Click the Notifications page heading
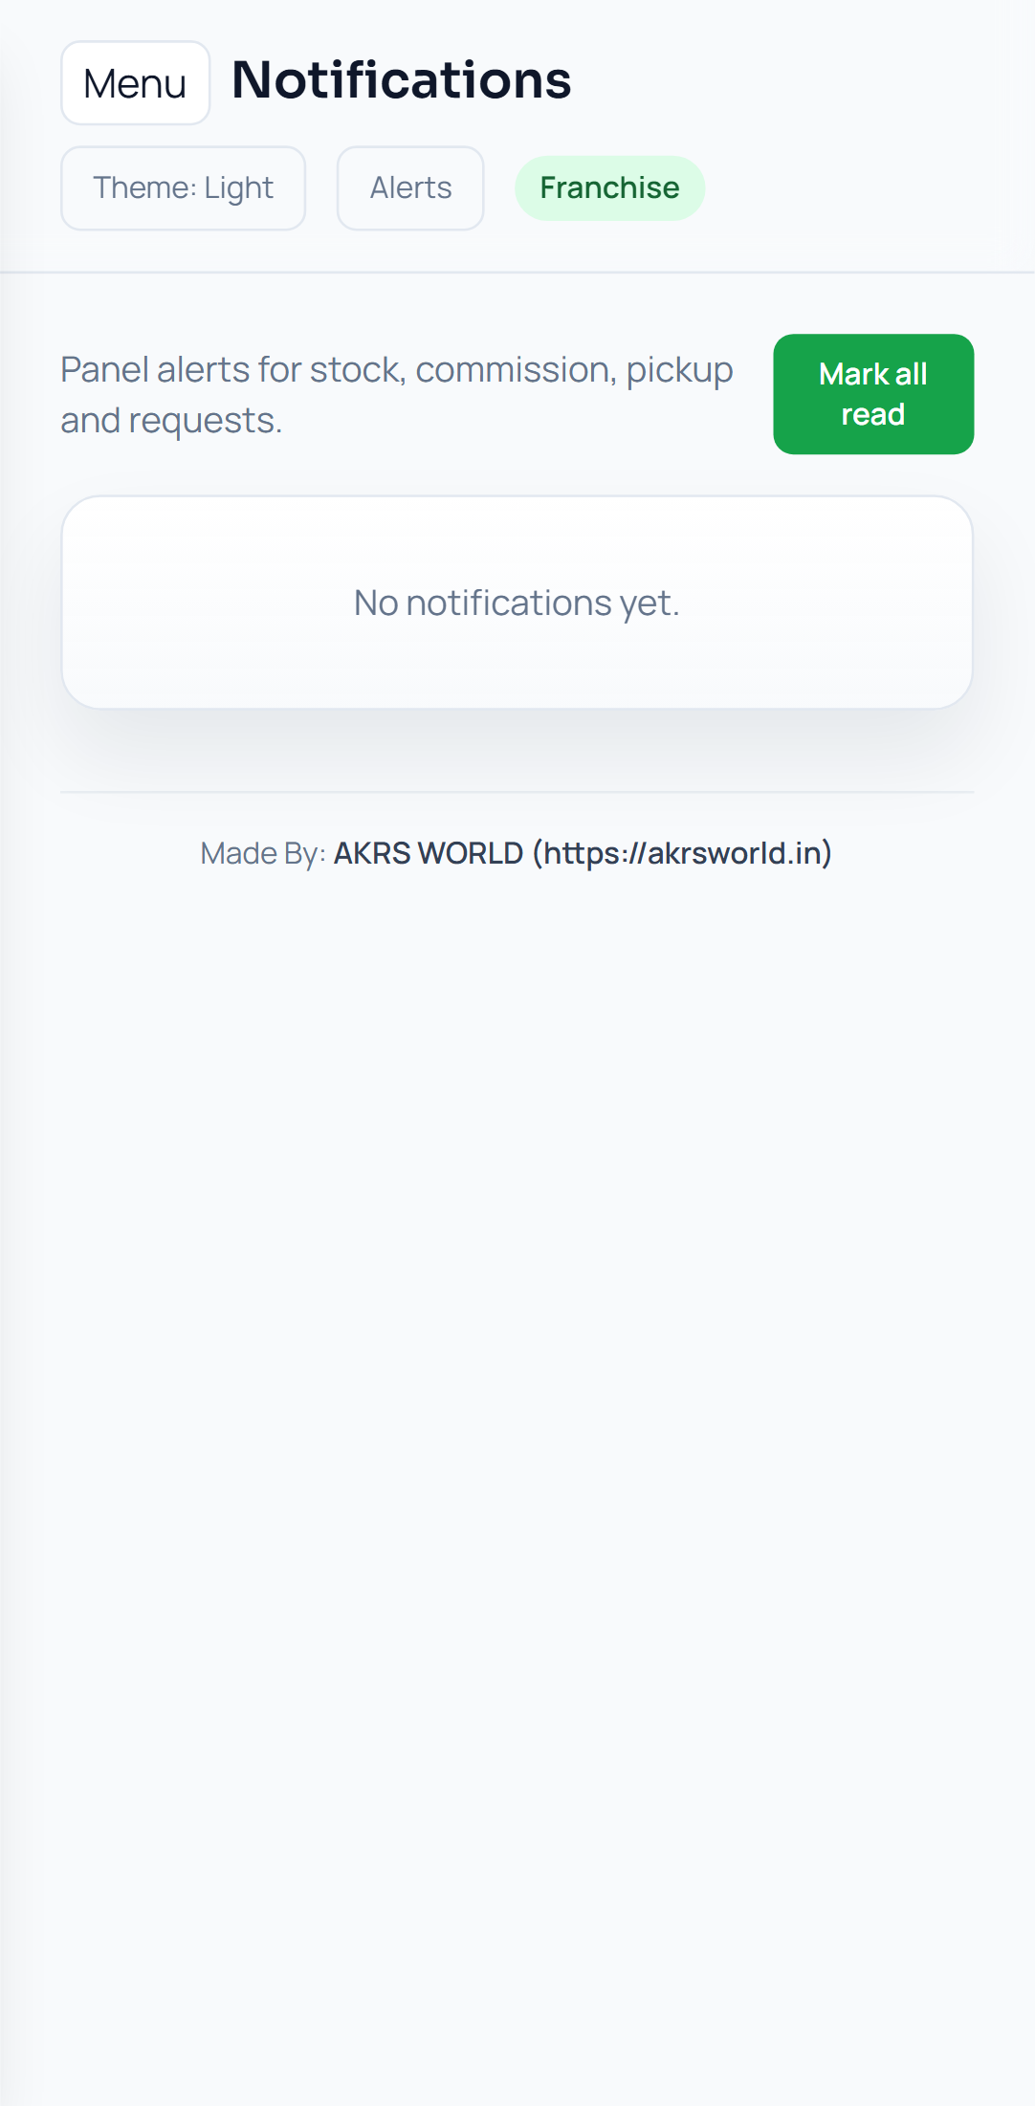Image resolution: width=1035 pixels, height=2106 pixels. (402, 79)
